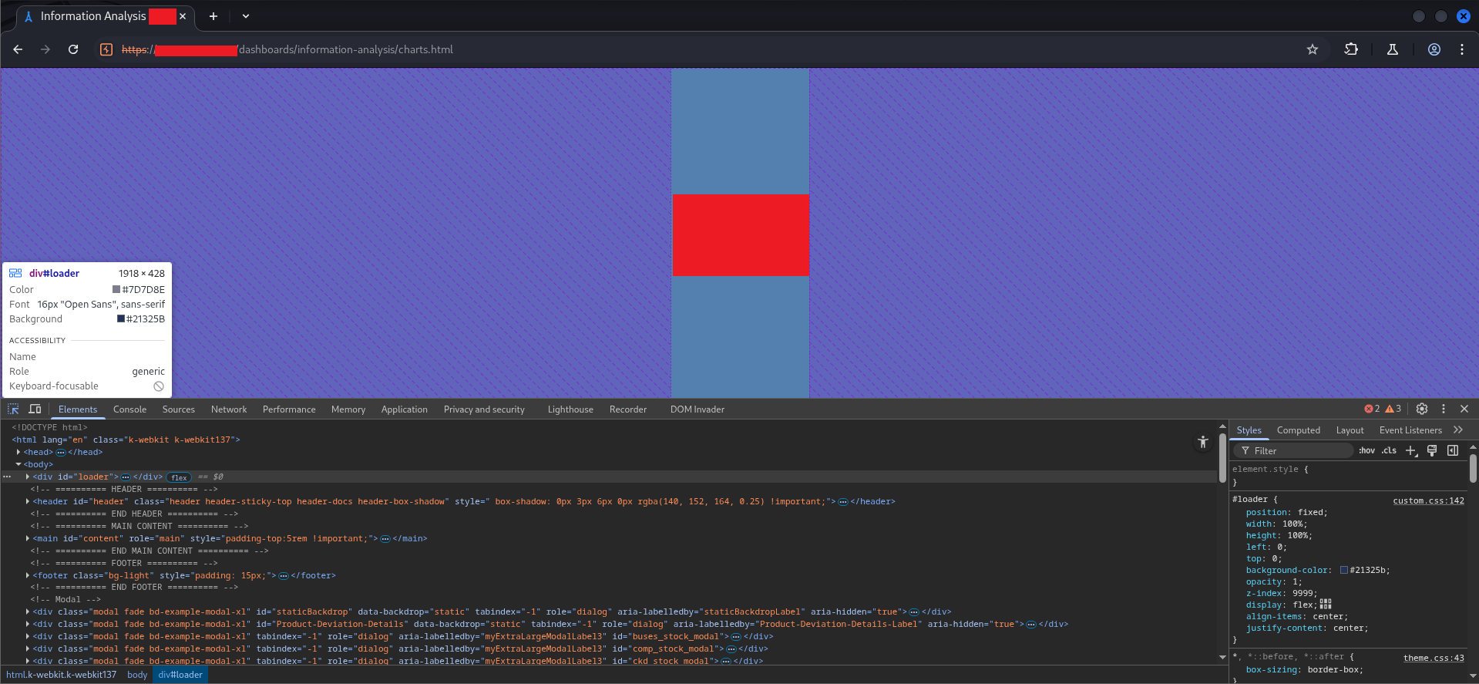Viewport: 1479px width, 684px height.
Task: Open the Lighthouse tab
Action: click(570, 409)
